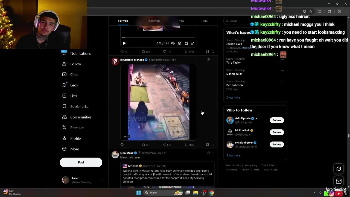Expand the More menu in the sidebar
The image size is (350, 197).
71,149
